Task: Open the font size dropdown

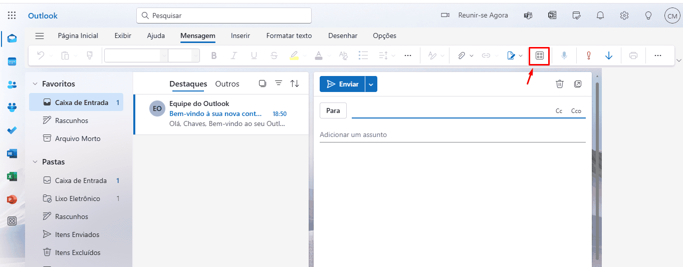Action: pyautogui.click(x=195, y=55)
